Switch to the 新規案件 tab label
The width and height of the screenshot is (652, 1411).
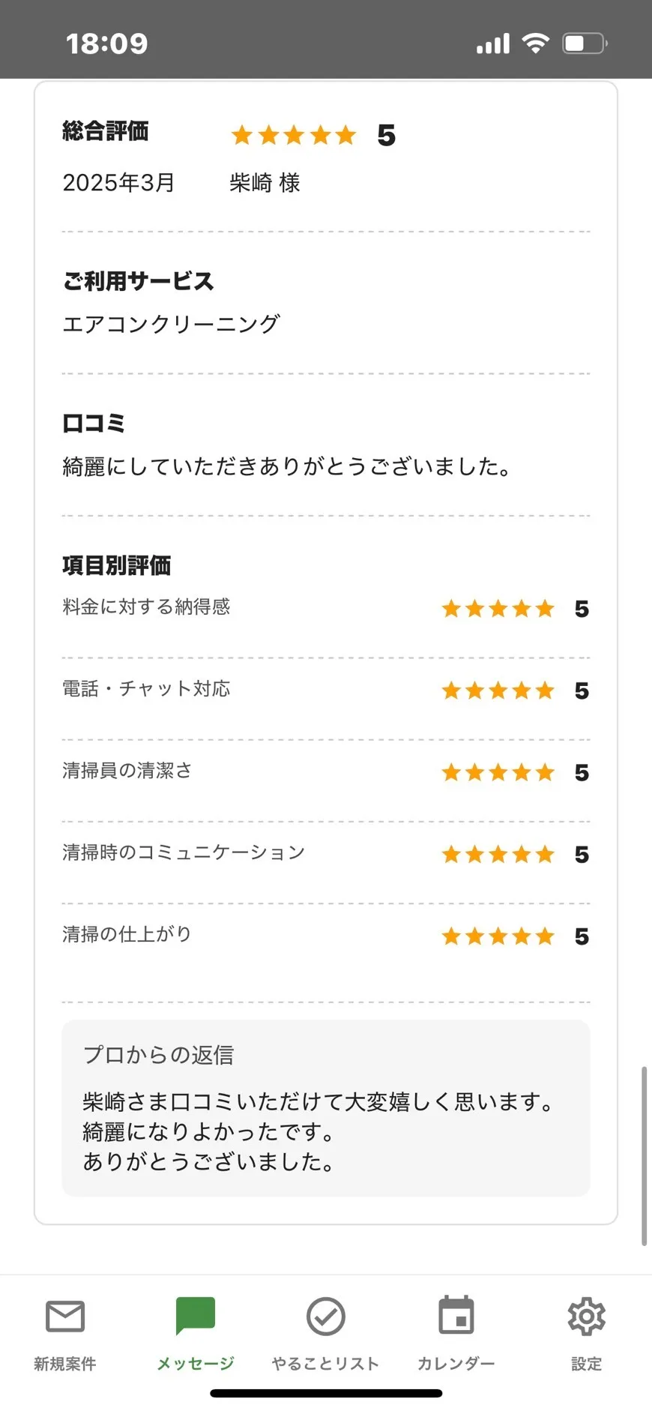(x=65, y=1364)
